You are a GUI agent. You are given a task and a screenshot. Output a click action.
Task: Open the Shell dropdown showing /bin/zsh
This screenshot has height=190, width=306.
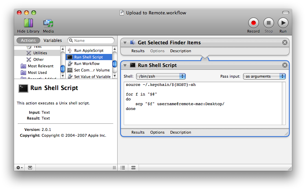[x=161, y=76]
